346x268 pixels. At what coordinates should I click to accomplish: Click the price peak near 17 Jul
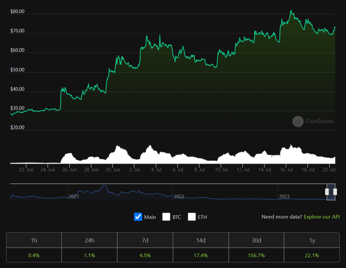pyautogui.click(x=291, y=10)
